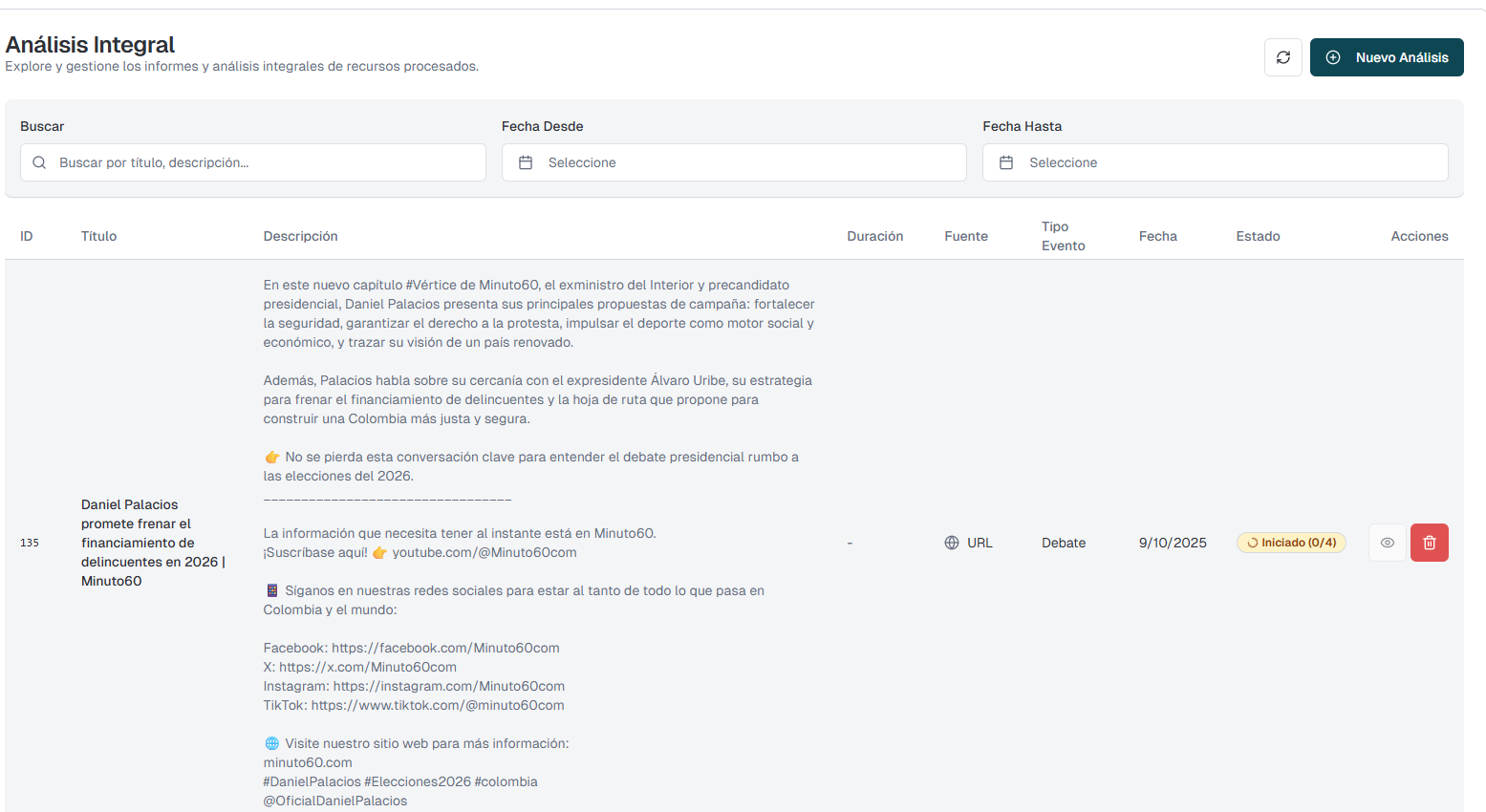Create a new report with Nuevo Análisis
The height and width of the screenshot is (812, 1486).
(x=1386, y=57)
